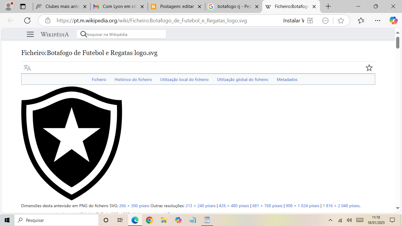402x226 pixels.
Task: Open the touch keyboard tray icon
Action: coord(360,220)
